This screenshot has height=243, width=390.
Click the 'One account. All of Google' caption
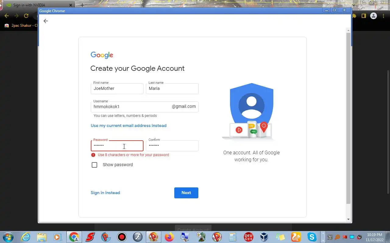click(251, 156)
